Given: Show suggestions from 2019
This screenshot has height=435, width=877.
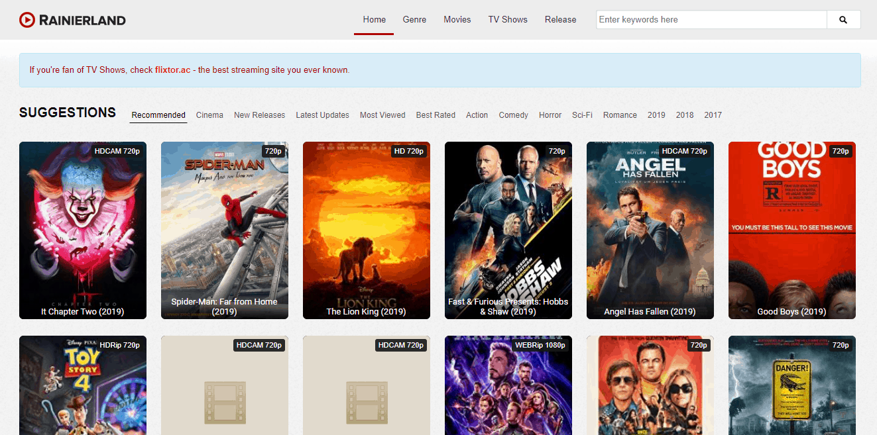Looking at the screenshot, I should [656, 115].
